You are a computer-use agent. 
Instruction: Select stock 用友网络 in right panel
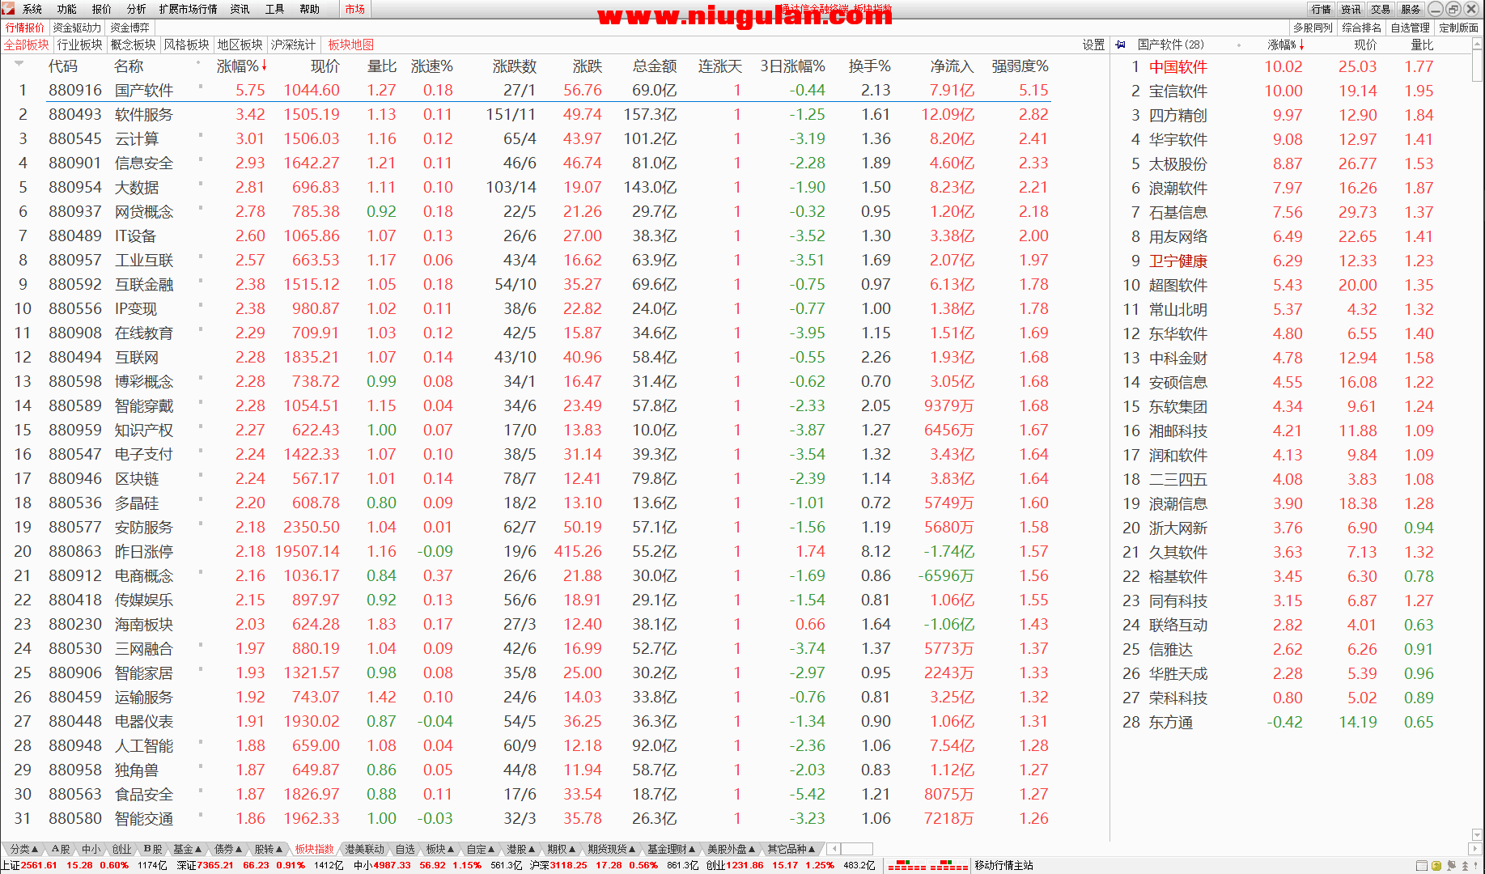1177,236
